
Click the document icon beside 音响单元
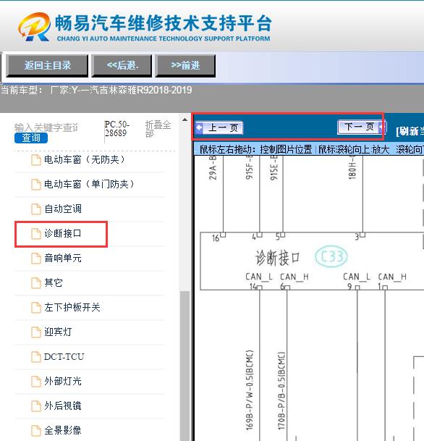click(36, 259)
